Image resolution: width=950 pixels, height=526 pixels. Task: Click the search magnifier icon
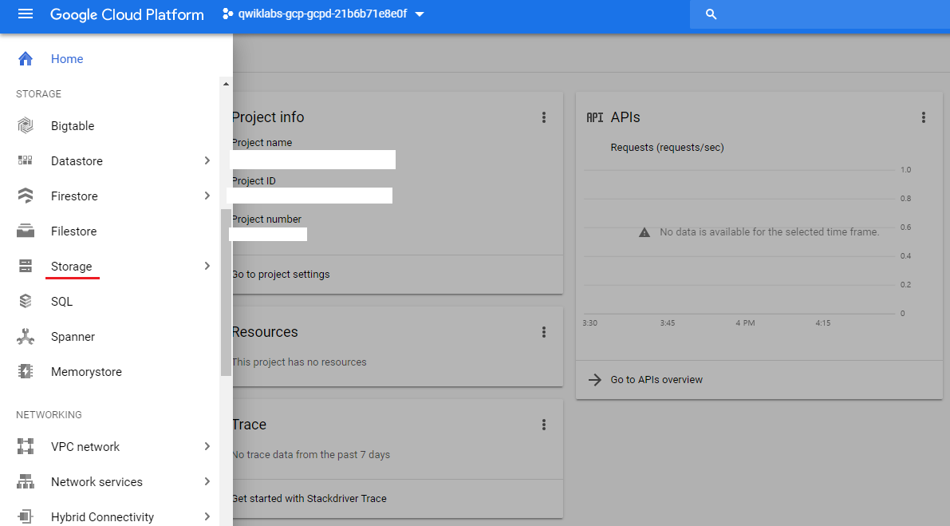712,14
